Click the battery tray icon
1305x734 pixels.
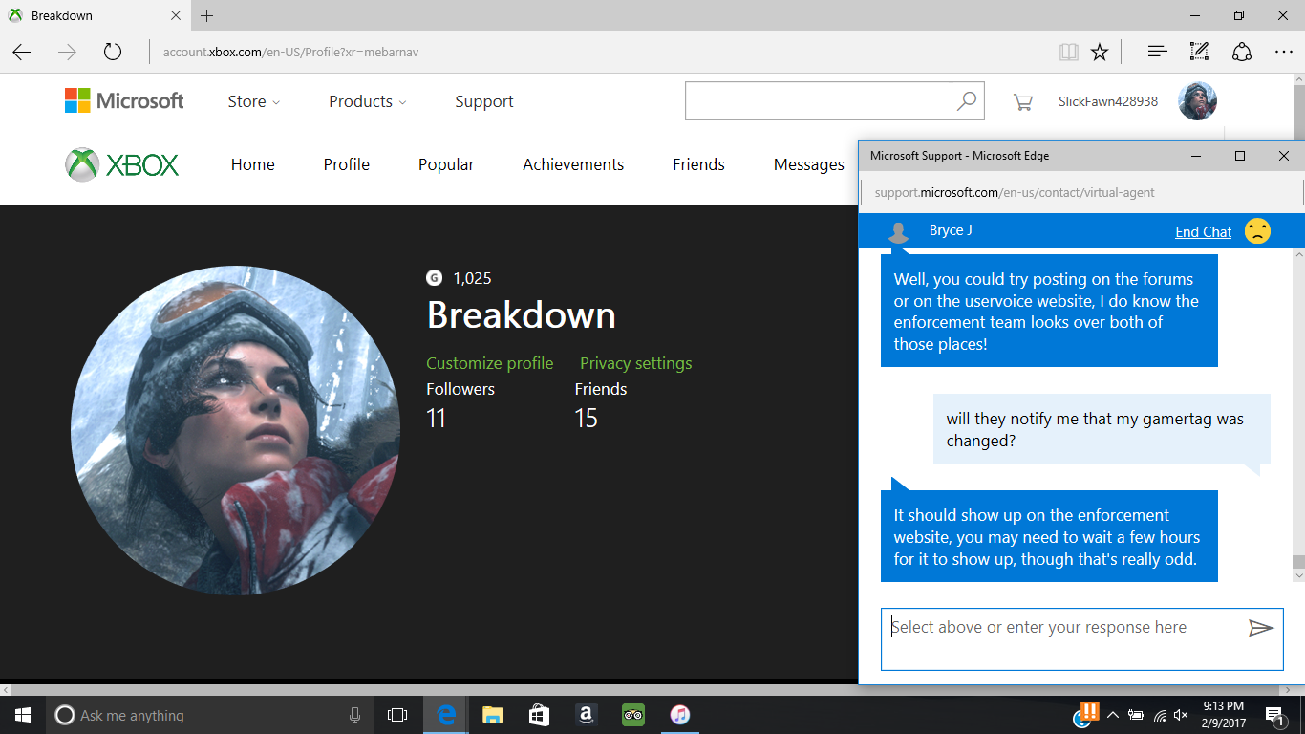1136,715
